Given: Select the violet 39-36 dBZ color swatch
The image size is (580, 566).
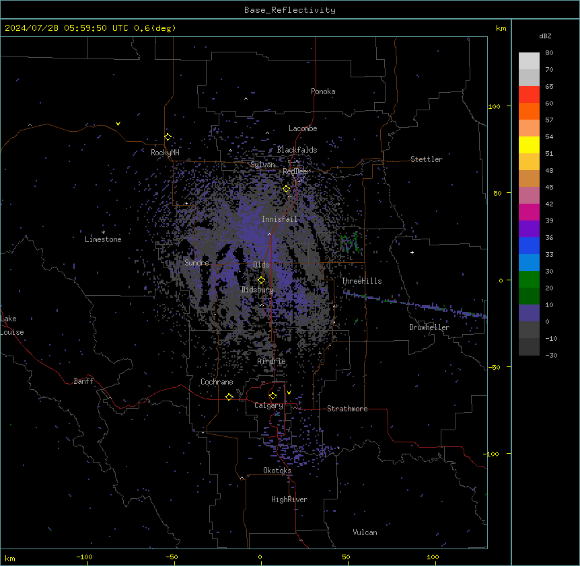Looking at the screenshot, I should (x=529, y=229).
